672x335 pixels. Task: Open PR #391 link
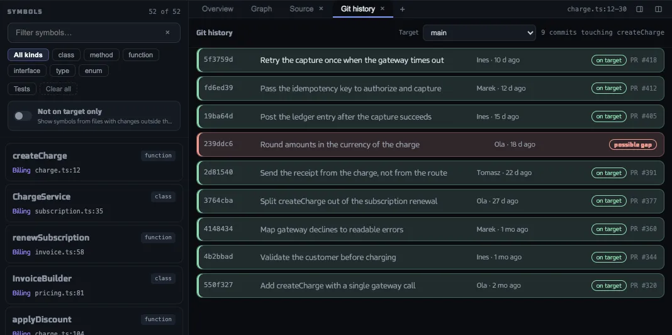pyautogui.click(x=643, y=173)
